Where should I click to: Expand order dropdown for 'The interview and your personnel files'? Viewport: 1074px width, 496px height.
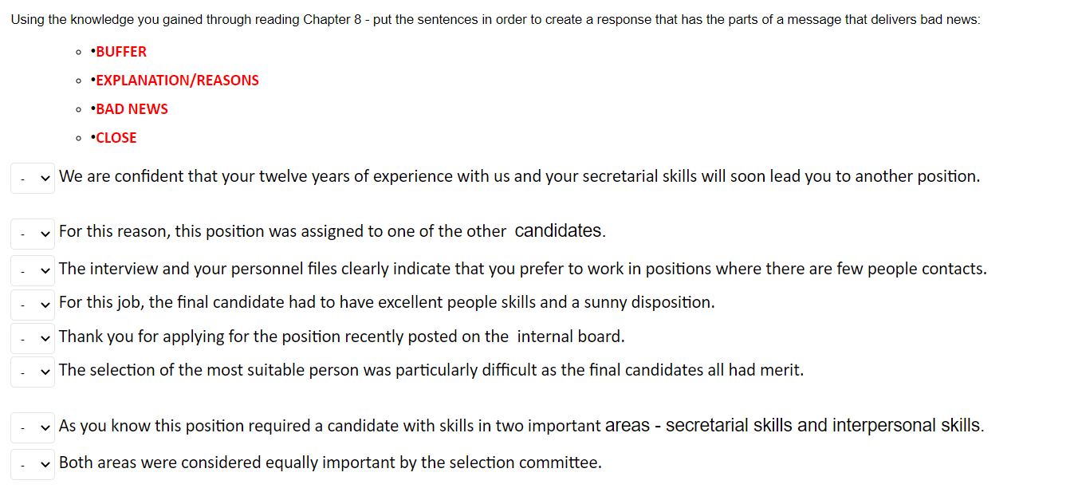pyautogui.click(x=33, y=270)
